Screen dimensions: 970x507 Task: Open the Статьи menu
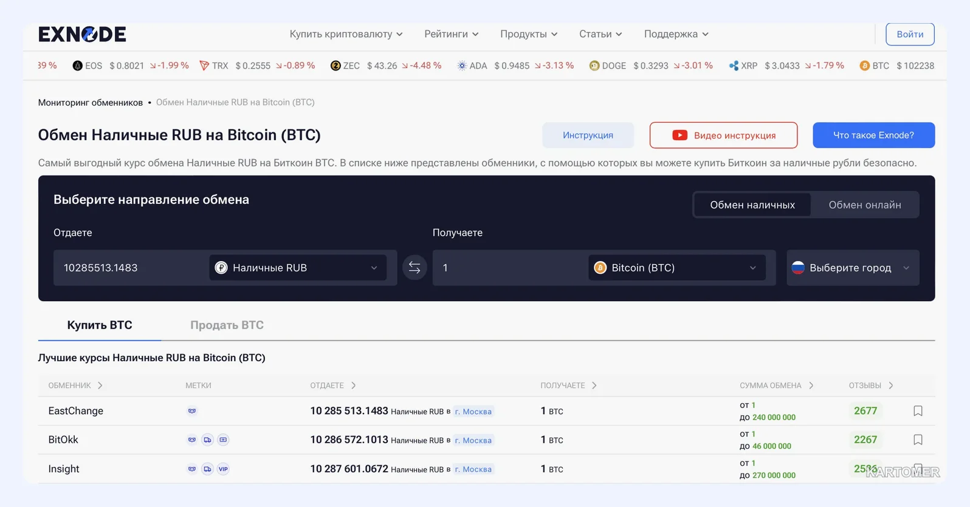click(600, 34)
